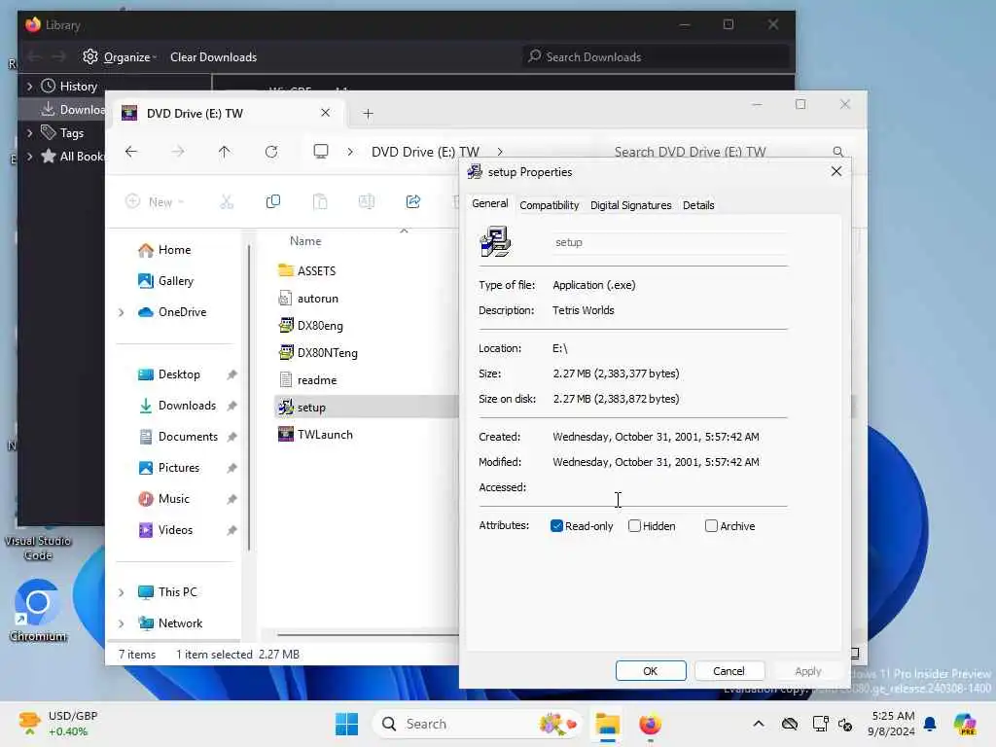This screenshot has width=996, height=747.
Task: Click the USD/GBP widget on taskbar
Action: (57, 724)
